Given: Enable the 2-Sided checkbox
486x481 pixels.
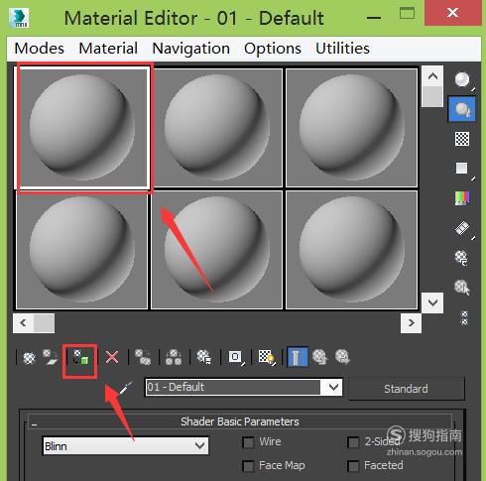Looking at the screenshot, I should click(353, 442).
